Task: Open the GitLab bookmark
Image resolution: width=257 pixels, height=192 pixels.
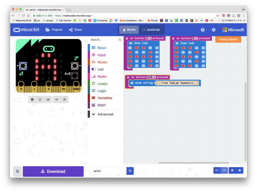Action: click(x=153, y=20)
